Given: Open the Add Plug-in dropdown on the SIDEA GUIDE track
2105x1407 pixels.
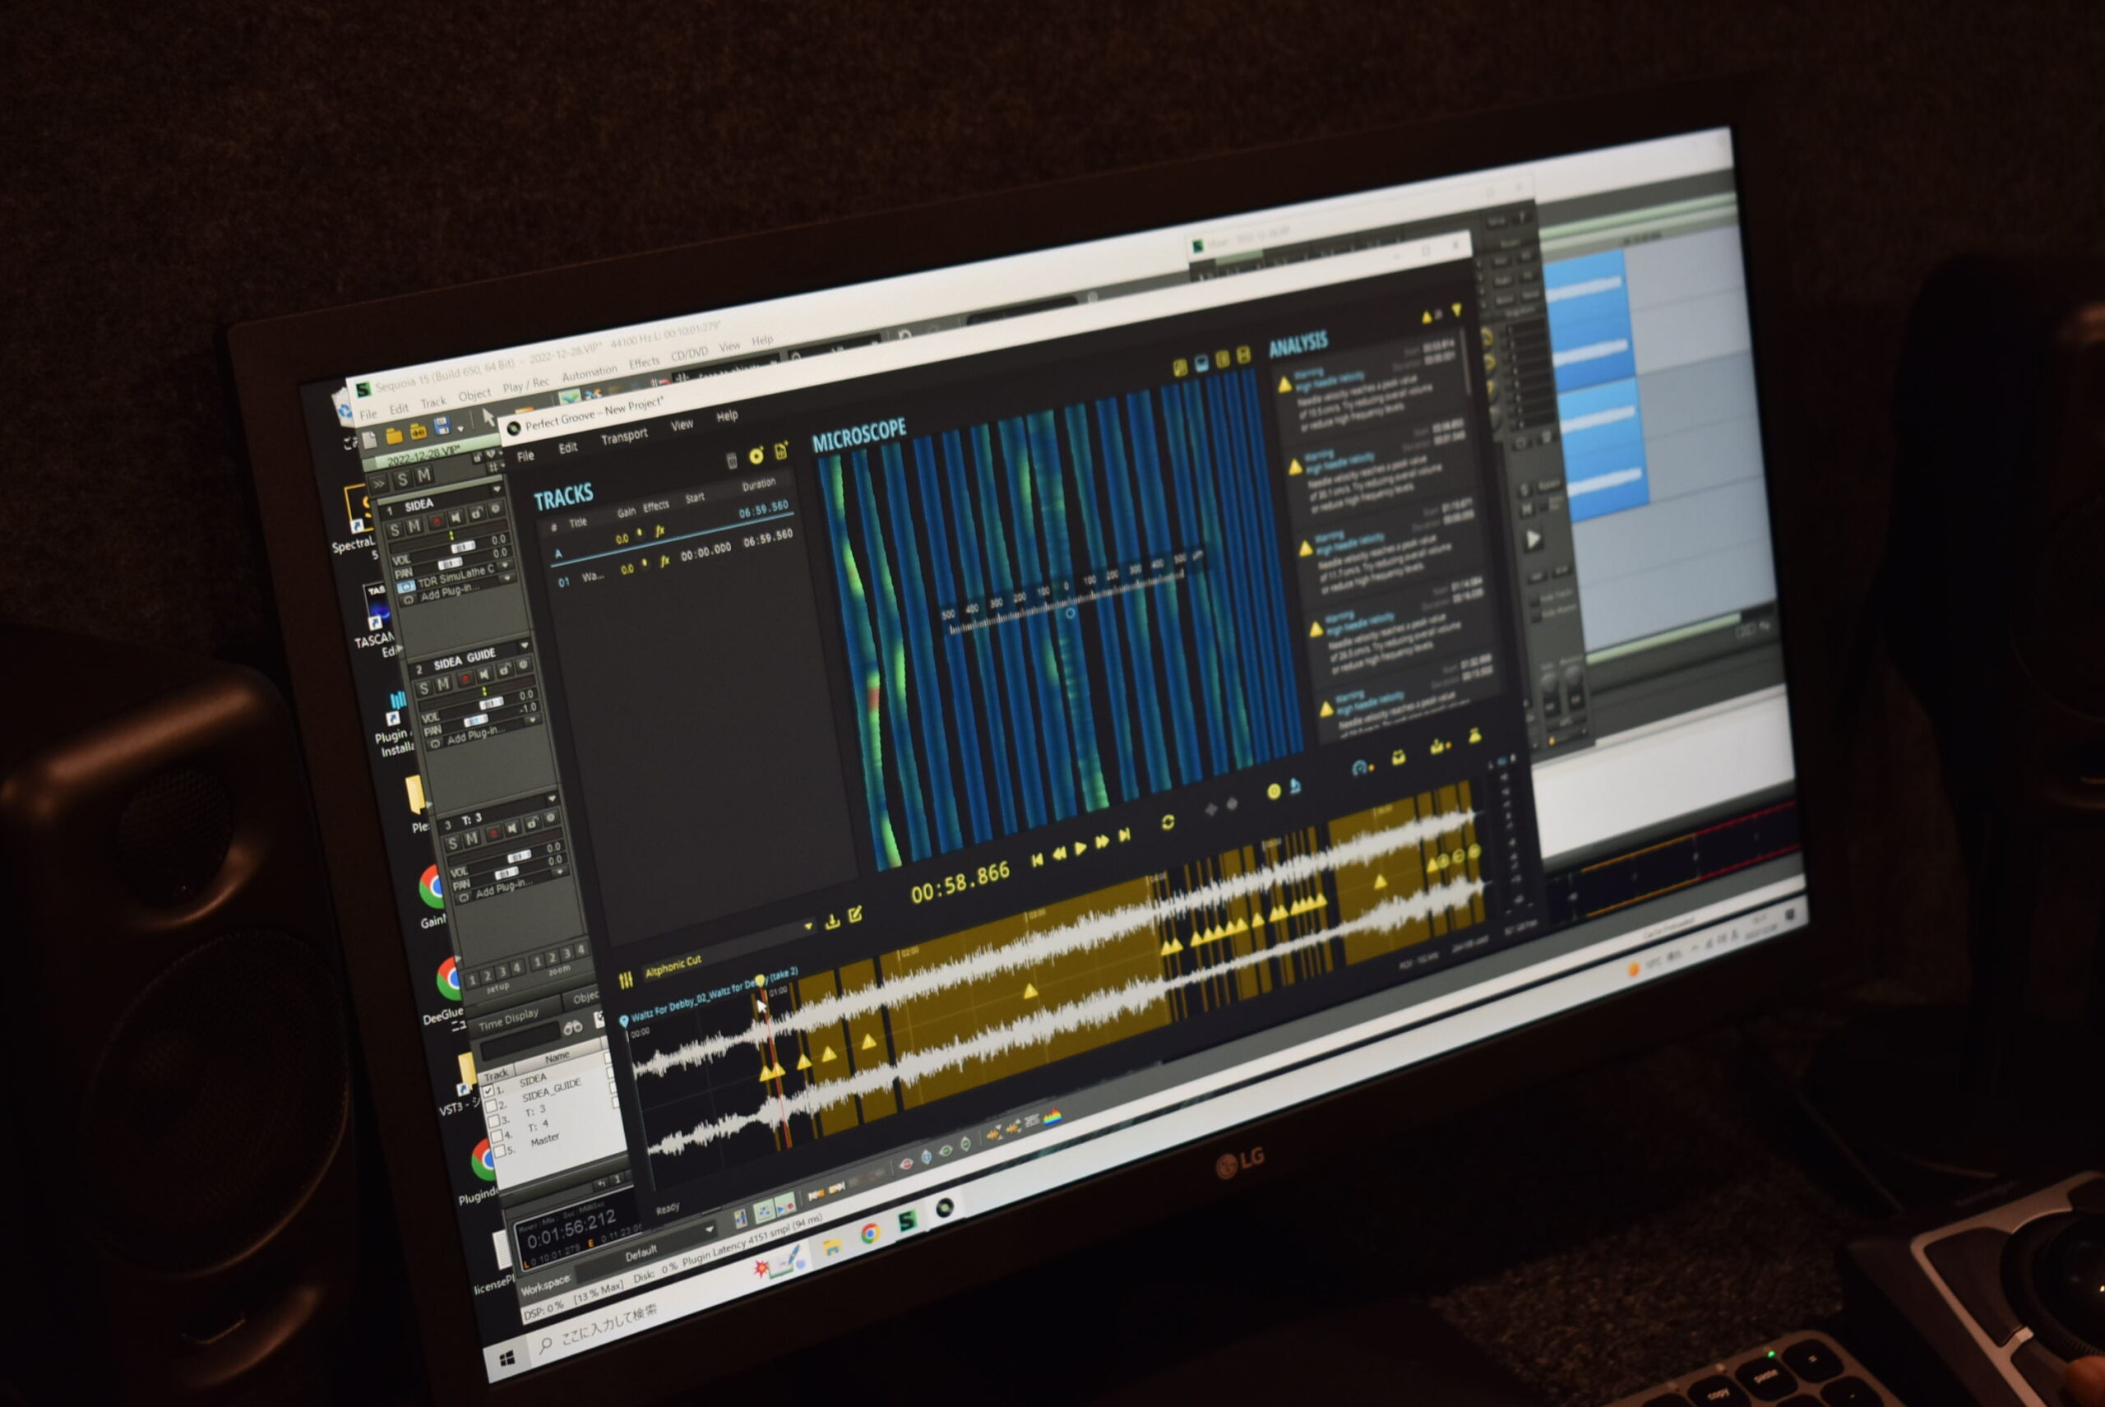Looking at the screenshot, I should coord(534,720).
